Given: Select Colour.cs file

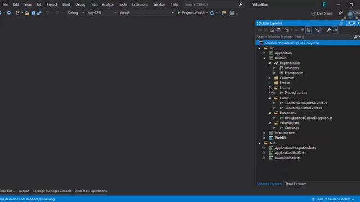Looking at the screenshot, I should coord(291,128).
